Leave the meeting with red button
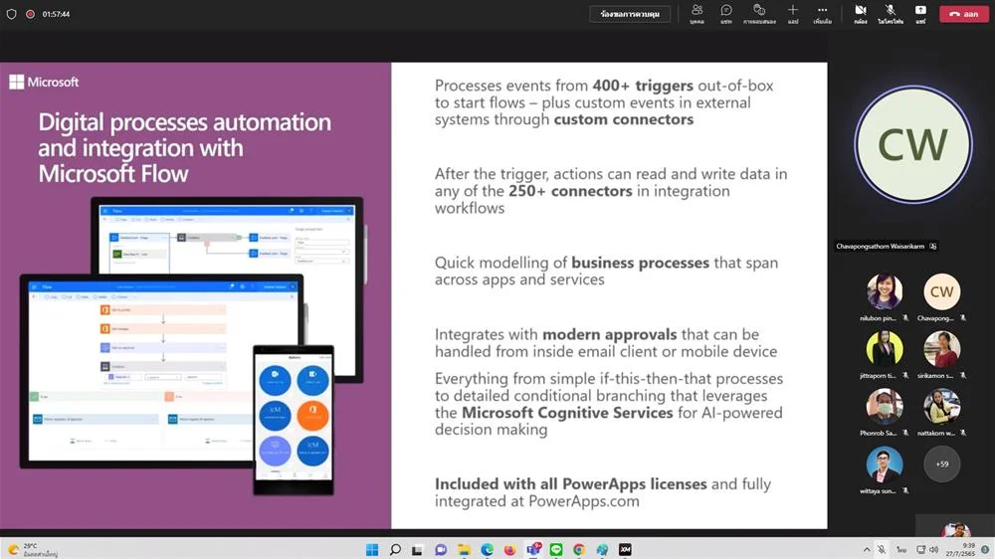Image resolution: width=995 pixels, height=559 pixels. pyautogui.click(x=964, y=13)
